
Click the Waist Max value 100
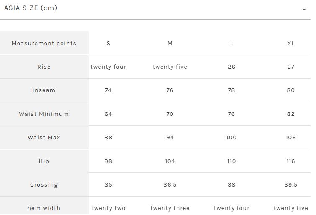coord(231,138)
